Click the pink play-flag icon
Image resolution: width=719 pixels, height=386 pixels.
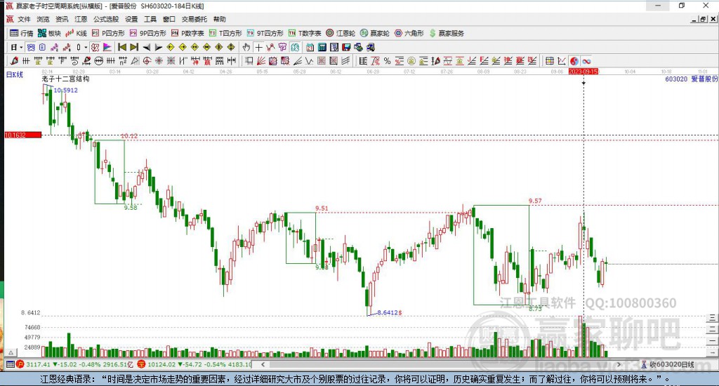click(x=107, y=47)
